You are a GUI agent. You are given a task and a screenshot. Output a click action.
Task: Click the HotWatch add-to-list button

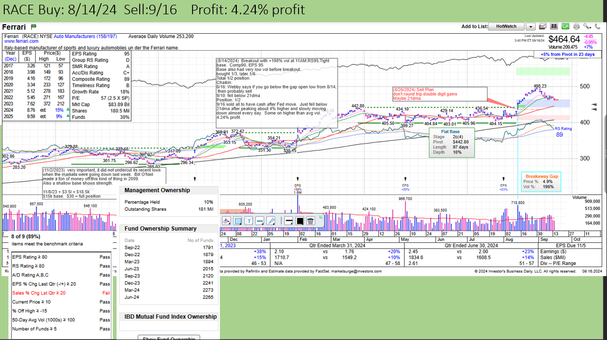tap(506, 26)
